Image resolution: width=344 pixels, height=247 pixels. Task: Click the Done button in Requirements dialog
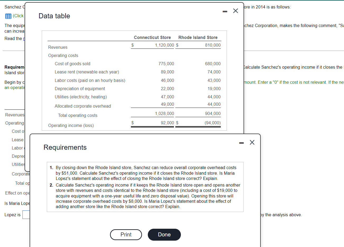164,235
